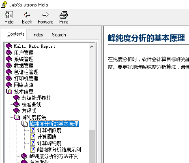Select the 技术信息 tree entry
Screen dimensions: 189x163
[24, 91]
